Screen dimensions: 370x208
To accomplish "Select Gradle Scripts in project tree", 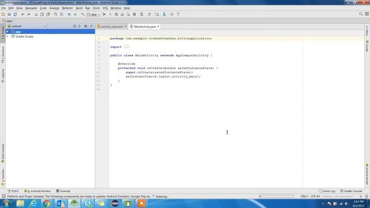I will click(24, 36).
